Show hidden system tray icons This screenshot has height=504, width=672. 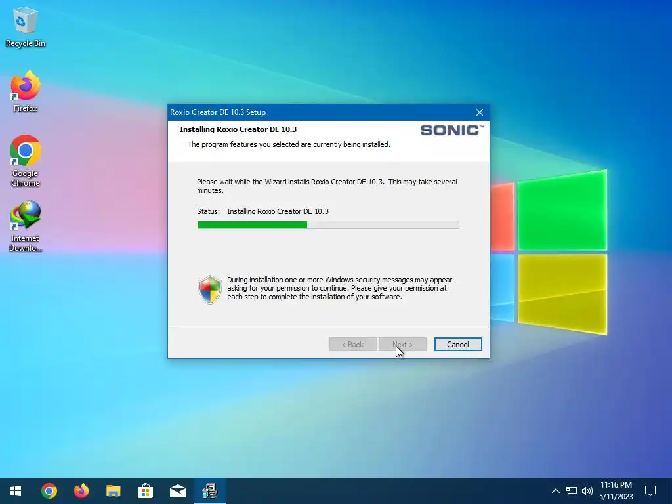[x=555, y=491]
